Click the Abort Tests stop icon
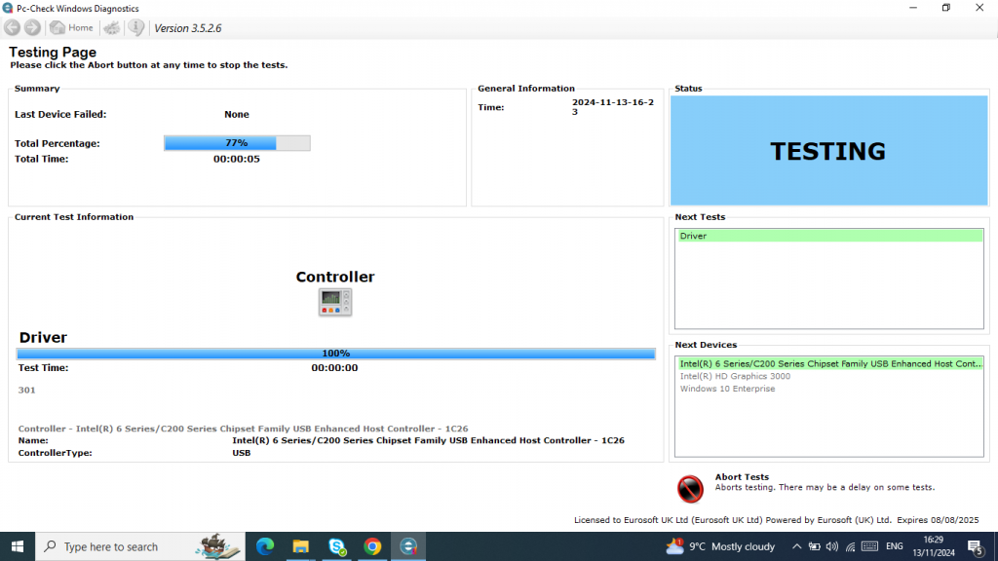The height and width of the screenshot is (561, 998). (x=690, y=488)
